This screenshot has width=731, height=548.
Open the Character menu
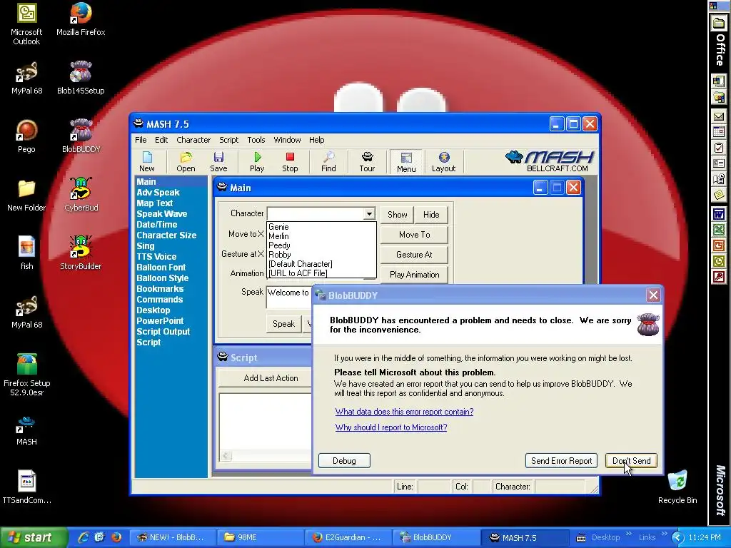coord(193,140)
